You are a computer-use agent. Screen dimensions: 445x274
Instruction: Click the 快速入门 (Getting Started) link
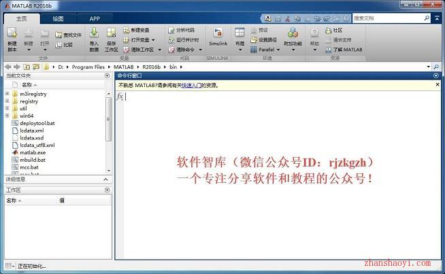pos(191,86)
